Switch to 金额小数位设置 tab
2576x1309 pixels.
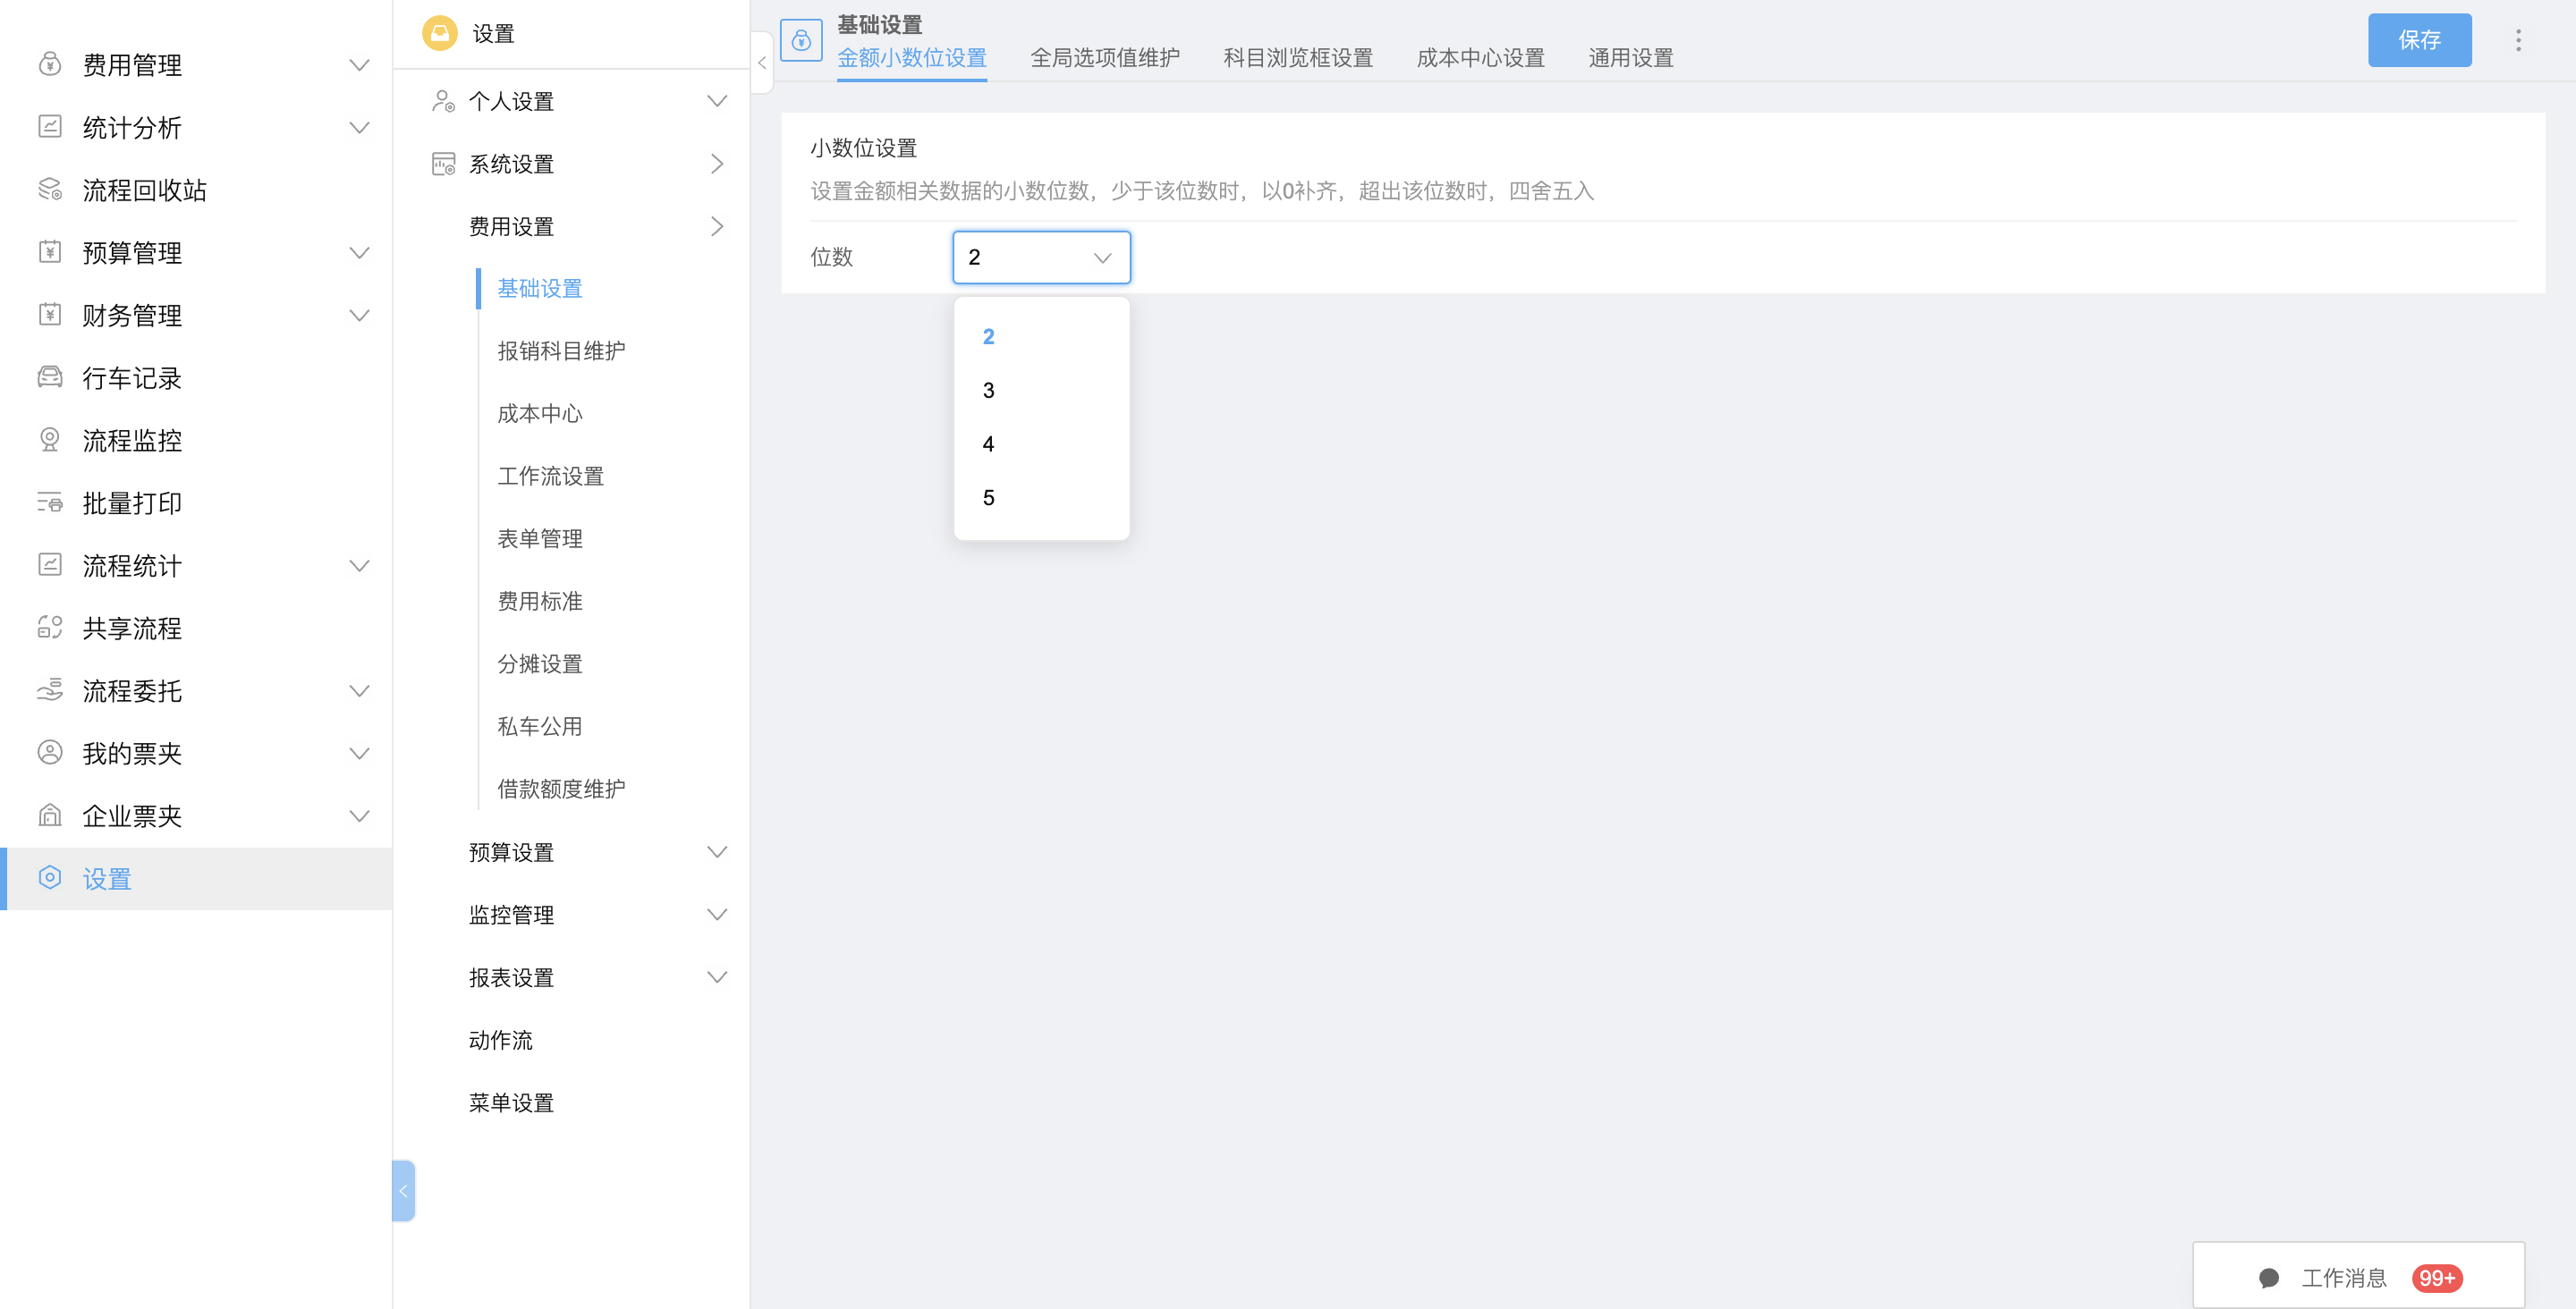(x=911, y=58)
